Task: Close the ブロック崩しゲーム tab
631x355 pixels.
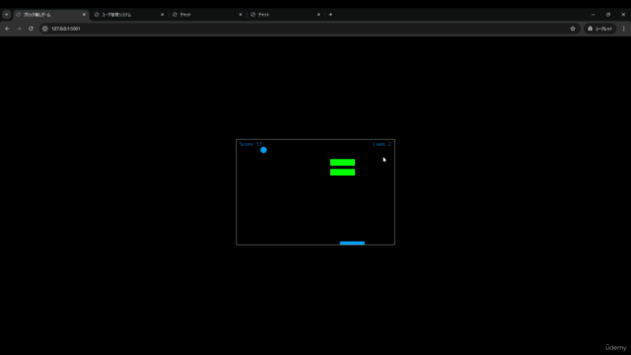Action: pos(84,15)
